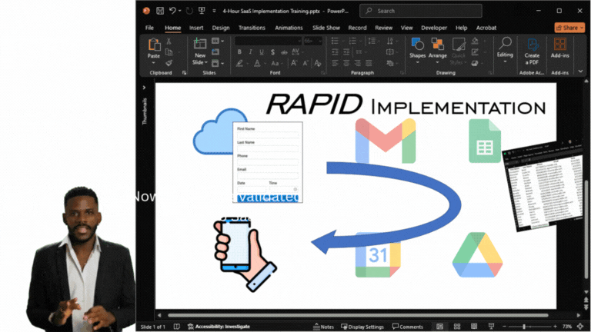Click zoom in plus icon

pyautogui.click(x=555, y=327)
